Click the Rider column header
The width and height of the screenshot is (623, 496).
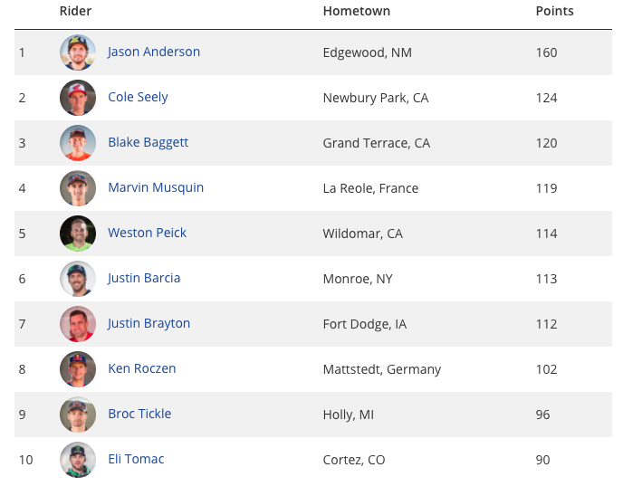point(75,12)
